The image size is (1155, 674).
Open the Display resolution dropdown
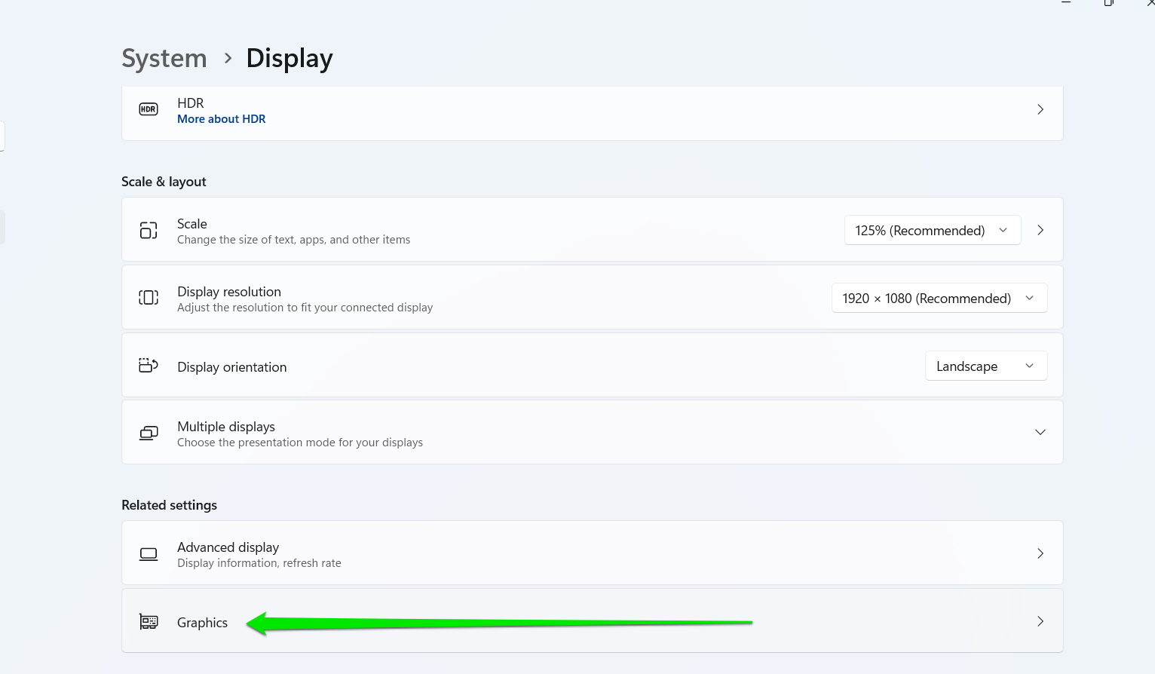(x=939, y=298)
